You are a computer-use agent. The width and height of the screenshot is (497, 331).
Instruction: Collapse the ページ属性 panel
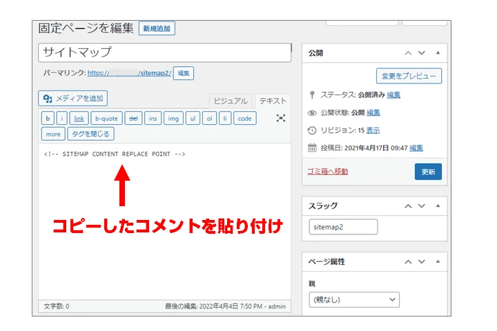438,261
